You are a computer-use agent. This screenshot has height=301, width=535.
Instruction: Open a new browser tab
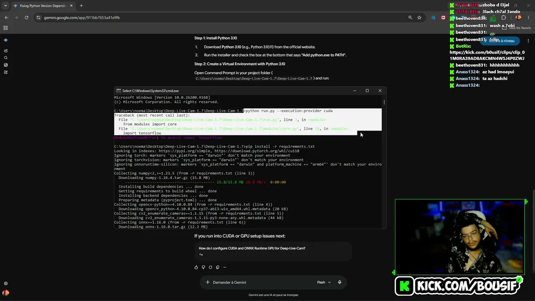81,6
